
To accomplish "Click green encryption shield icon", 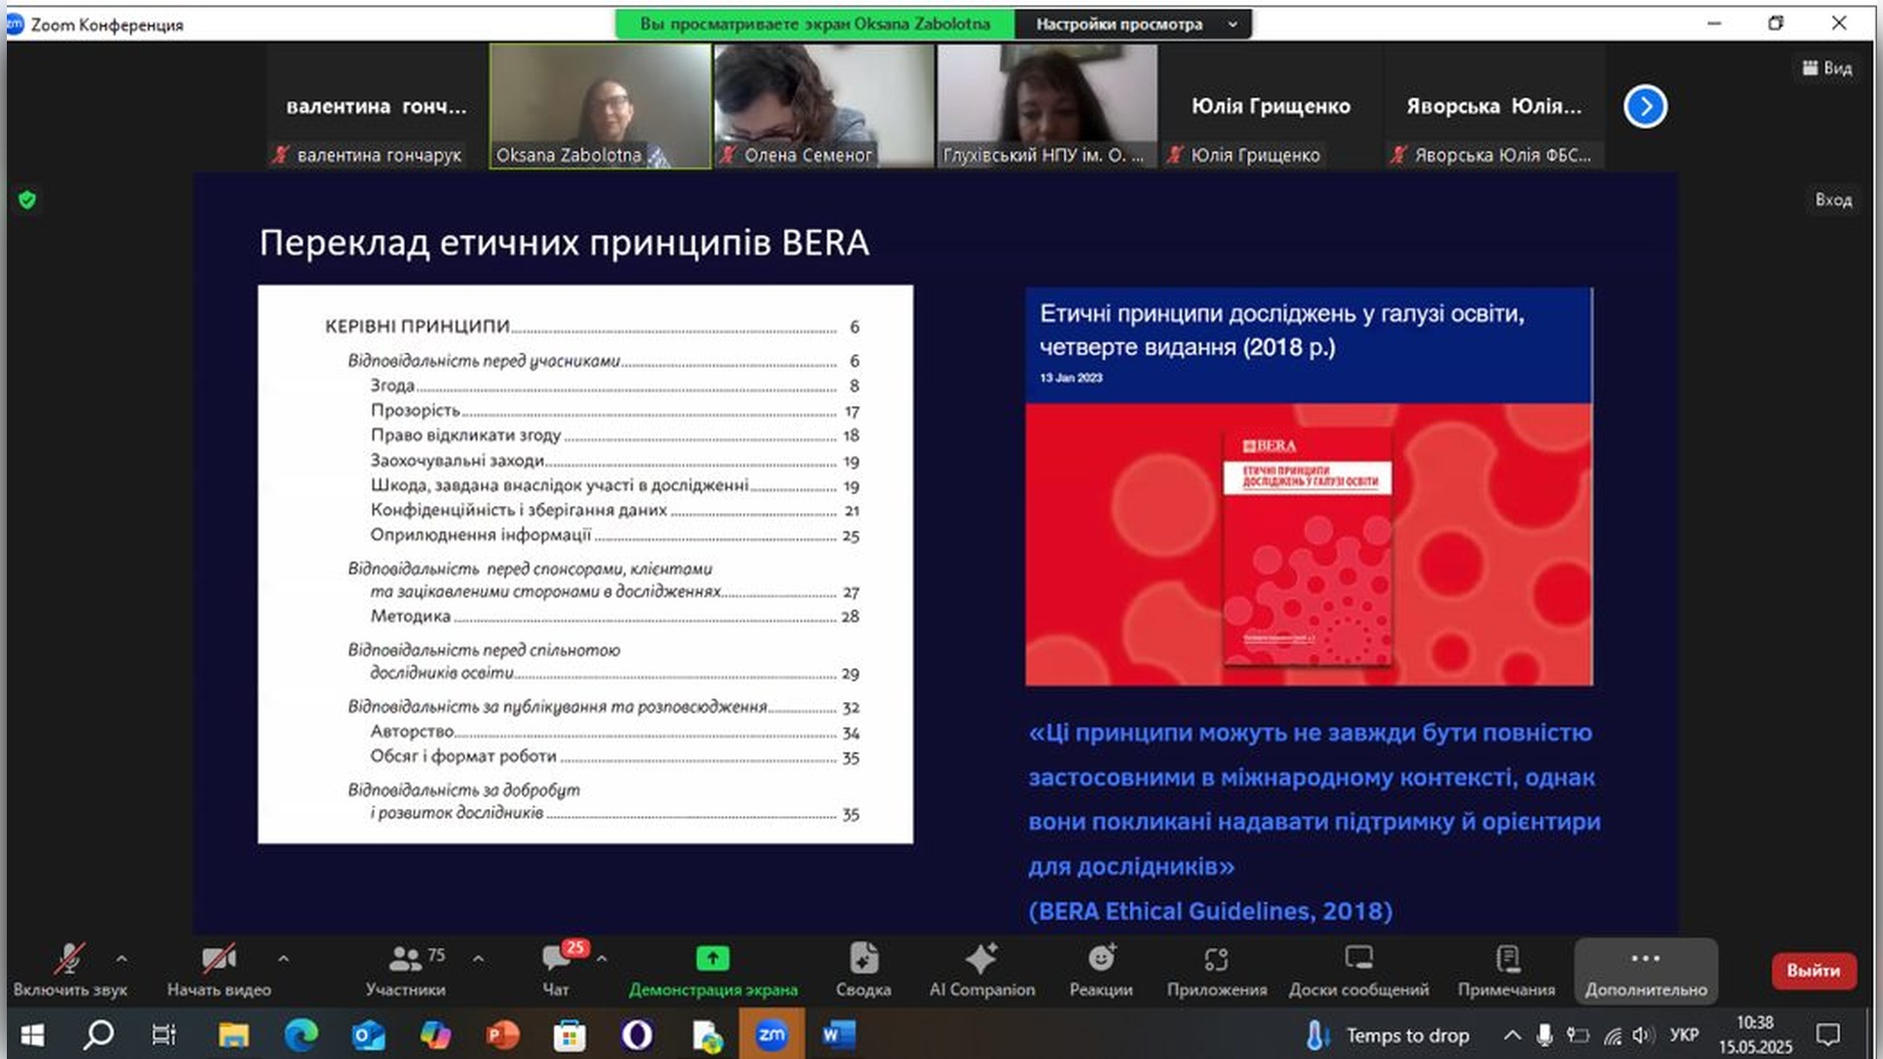I will 27,200.
